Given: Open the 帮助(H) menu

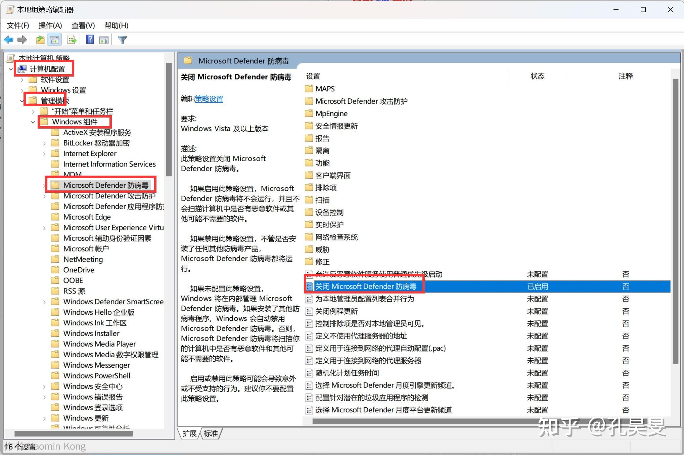Looking at the screenshot, I should point(116,26).
